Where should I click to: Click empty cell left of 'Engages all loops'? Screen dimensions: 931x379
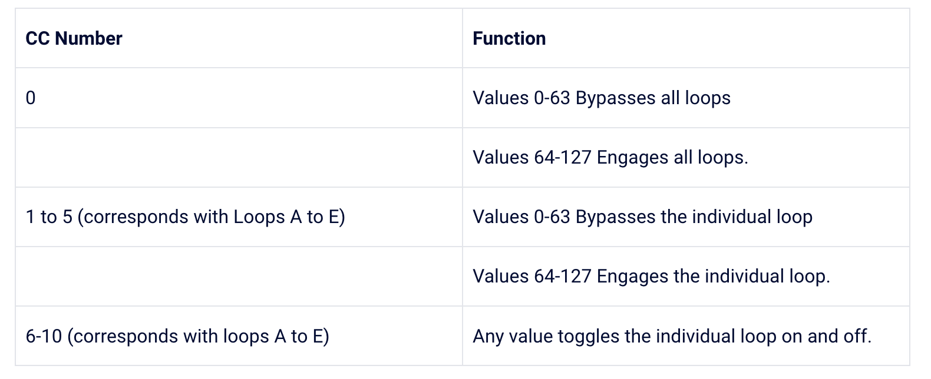point(239,158)
